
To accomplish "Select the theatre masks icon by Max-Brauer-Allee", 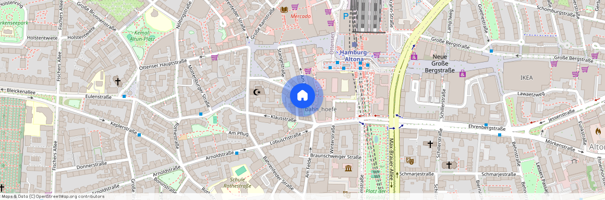I will click(409, 160).
